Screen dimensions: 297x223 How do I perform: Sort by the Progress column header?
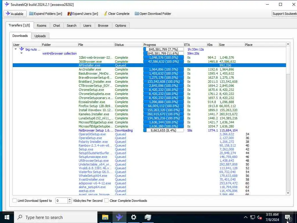pyautogui.click(x=163, y=45)
